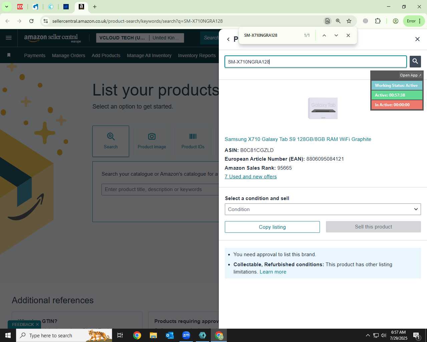Open the volume control in system tray
This screenshot has height=342, width=427.
click(x=384, y=335)
